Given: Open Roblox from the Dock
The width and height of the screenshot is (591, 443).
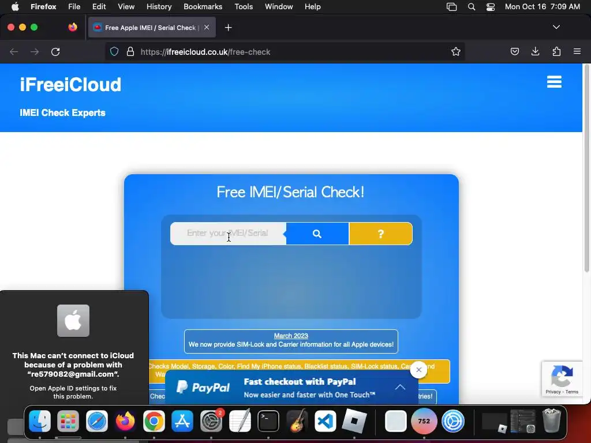Looking at the screenshot, I should (x=354, y=421).
